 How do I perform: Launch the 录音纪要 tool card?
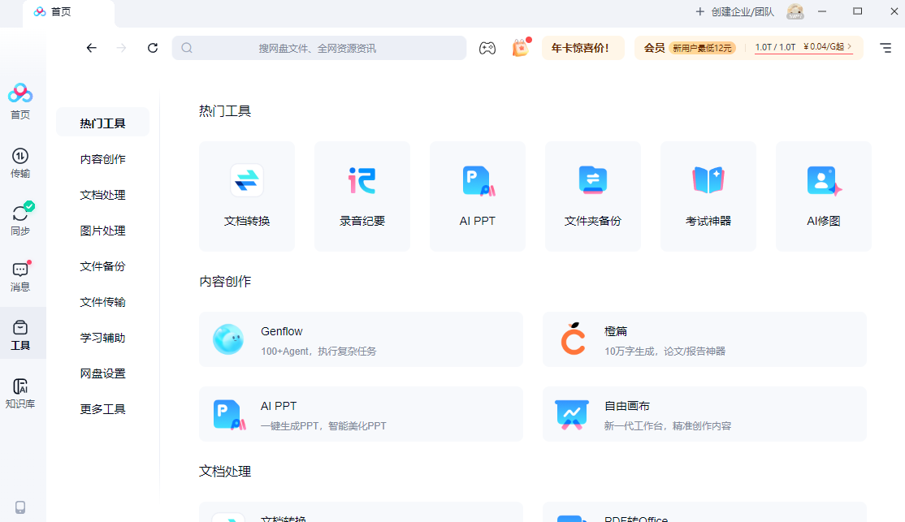[x=362, y=196]
